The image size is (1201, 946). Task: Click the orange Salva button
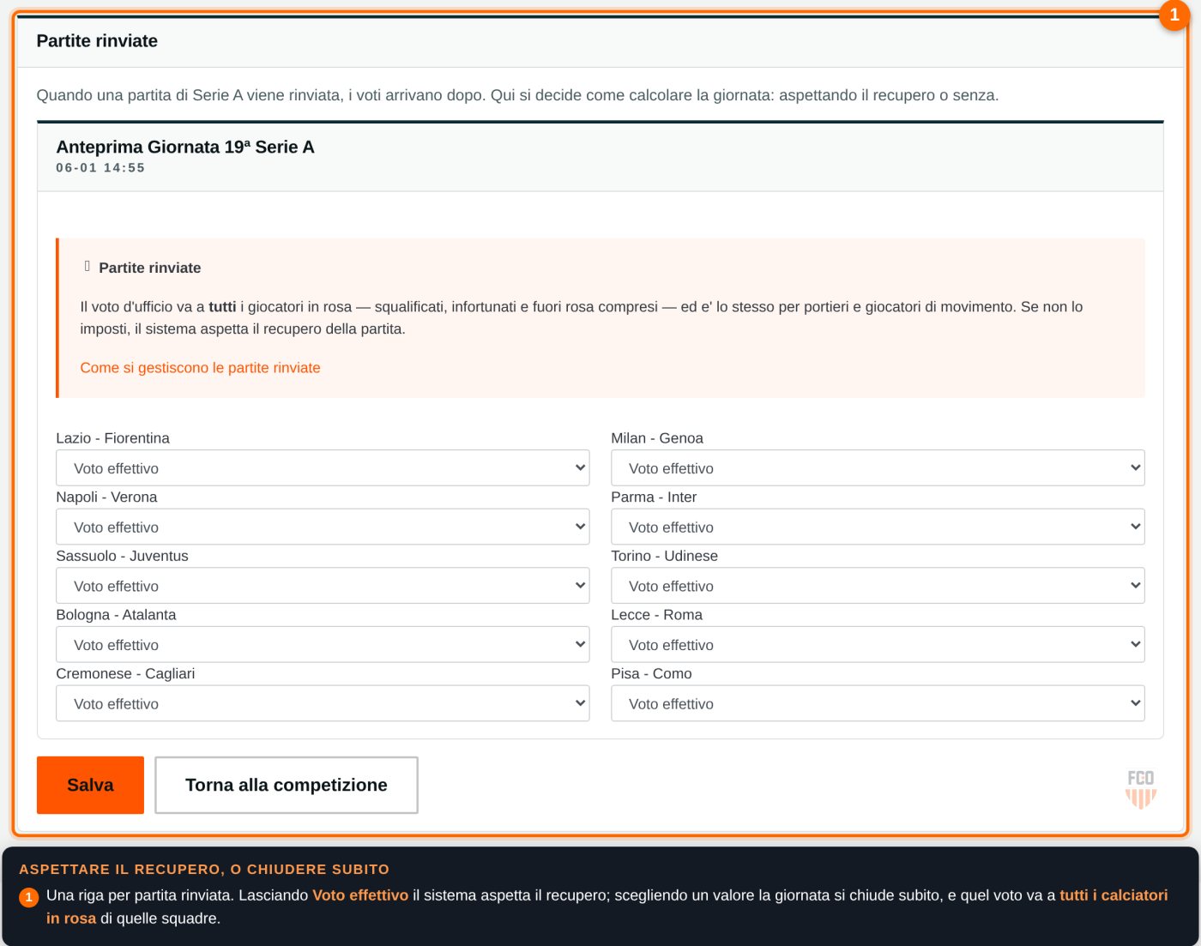coord(90,785)
